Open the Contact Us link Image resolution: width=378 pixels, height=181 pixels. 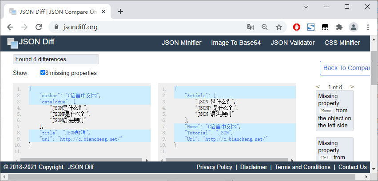(352, 167)
